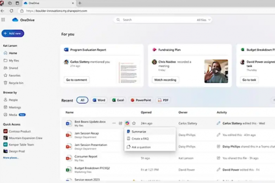
Task: Click the browser refresh icon
Action: pos(11,11)
